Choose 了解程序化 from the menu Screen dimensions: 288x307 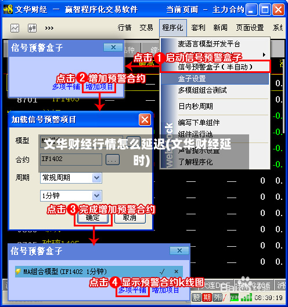click(195, 162)
